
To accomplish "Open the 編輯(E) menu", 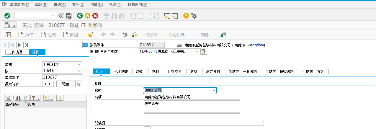I will tap(41, 5).
